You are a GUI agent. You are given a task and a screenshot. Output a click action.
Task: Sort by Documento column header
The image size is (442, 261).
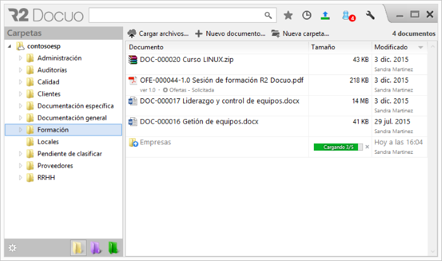[217, 47]
